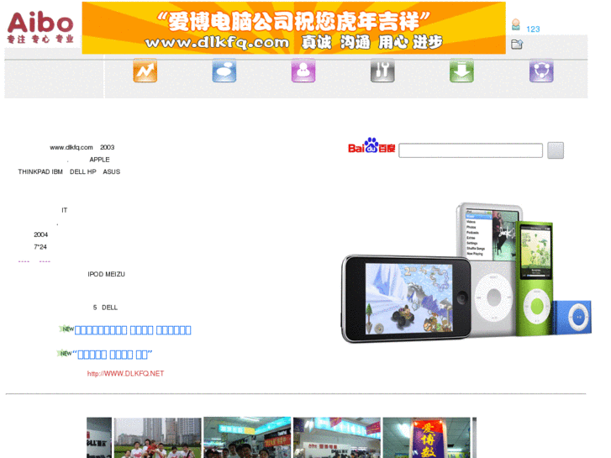Image resolution: width=611 pixels, height=458 pixels.
Task: Open the orange chart arrow nav icon
Action: coord(145,71)
